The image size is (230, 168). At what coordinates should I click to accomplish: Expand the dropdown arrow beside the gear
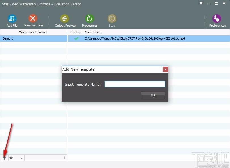tap(22, 158)
